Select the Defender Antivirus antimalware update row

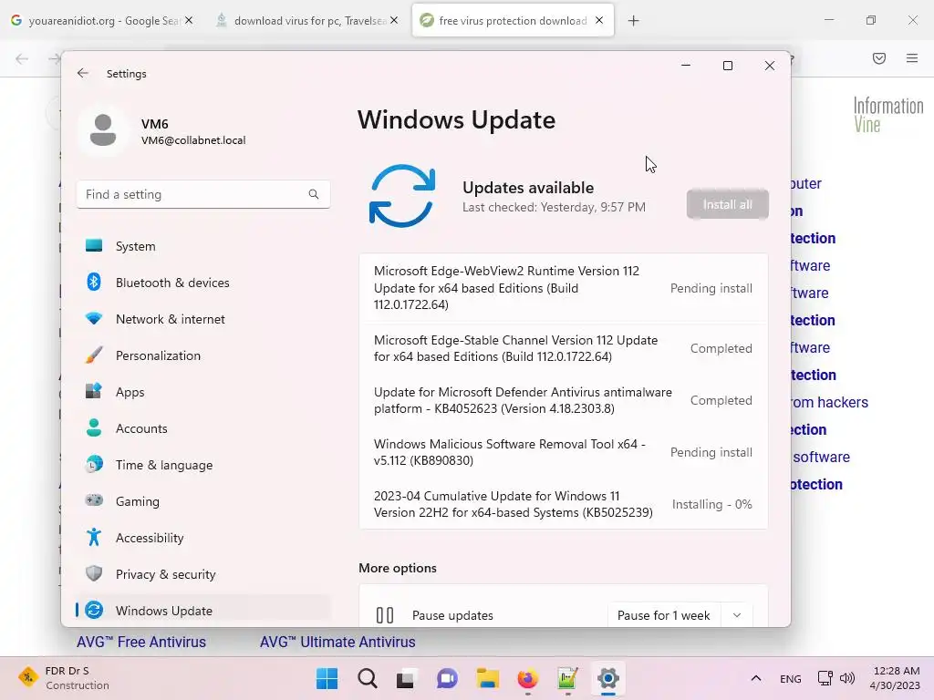click(x=563, y=400)
